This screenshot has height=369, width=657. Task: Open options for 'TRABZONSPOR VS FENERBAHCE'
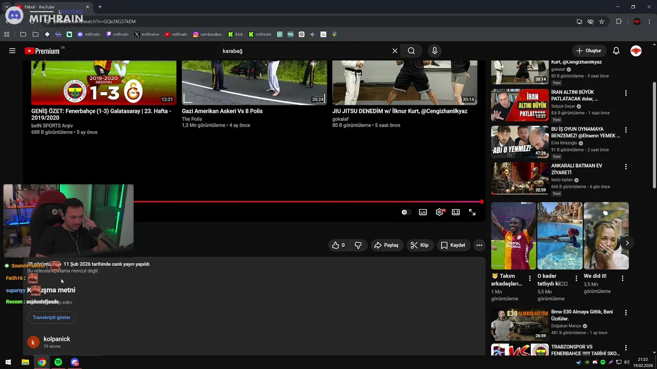click(x=626, y=348)
